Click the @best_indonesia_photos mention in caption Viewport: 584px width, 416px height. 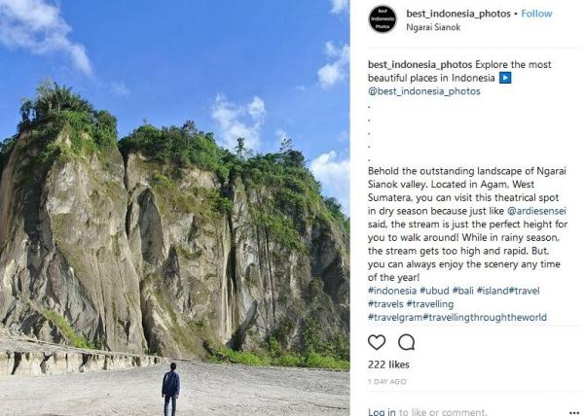point(423,91)
